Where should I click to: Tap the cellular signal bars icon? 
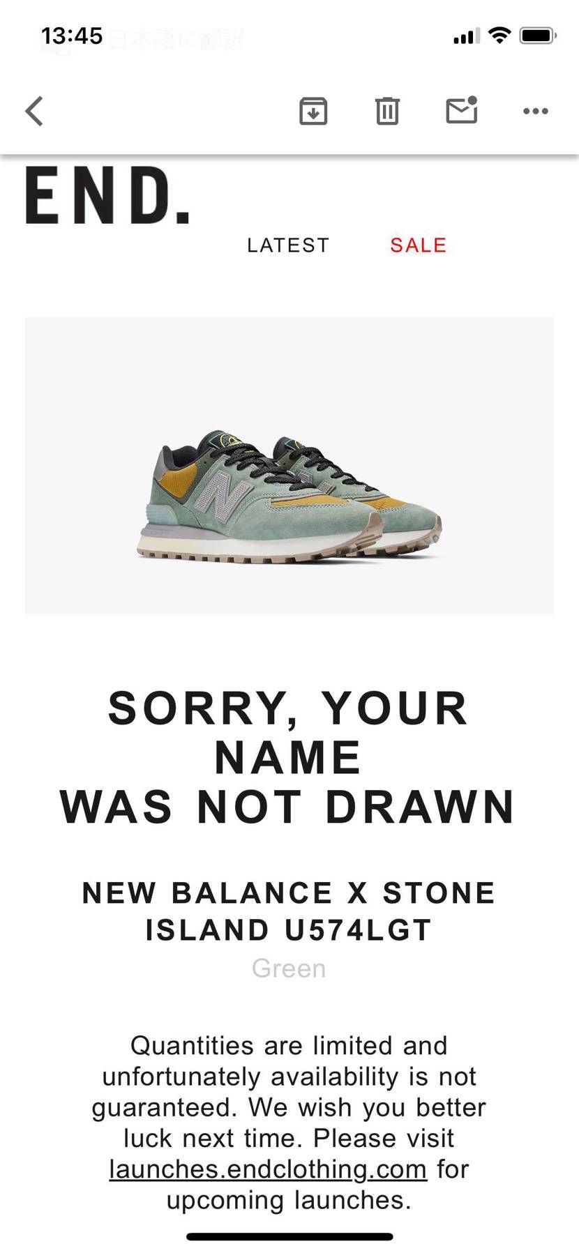(467, 36)
